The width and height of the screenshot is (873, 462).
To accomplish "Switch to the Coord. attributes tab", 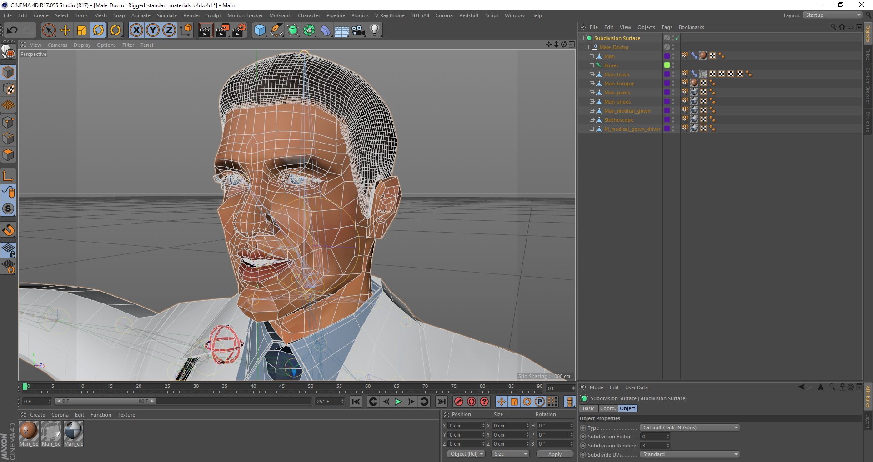I will click(607, 408).
